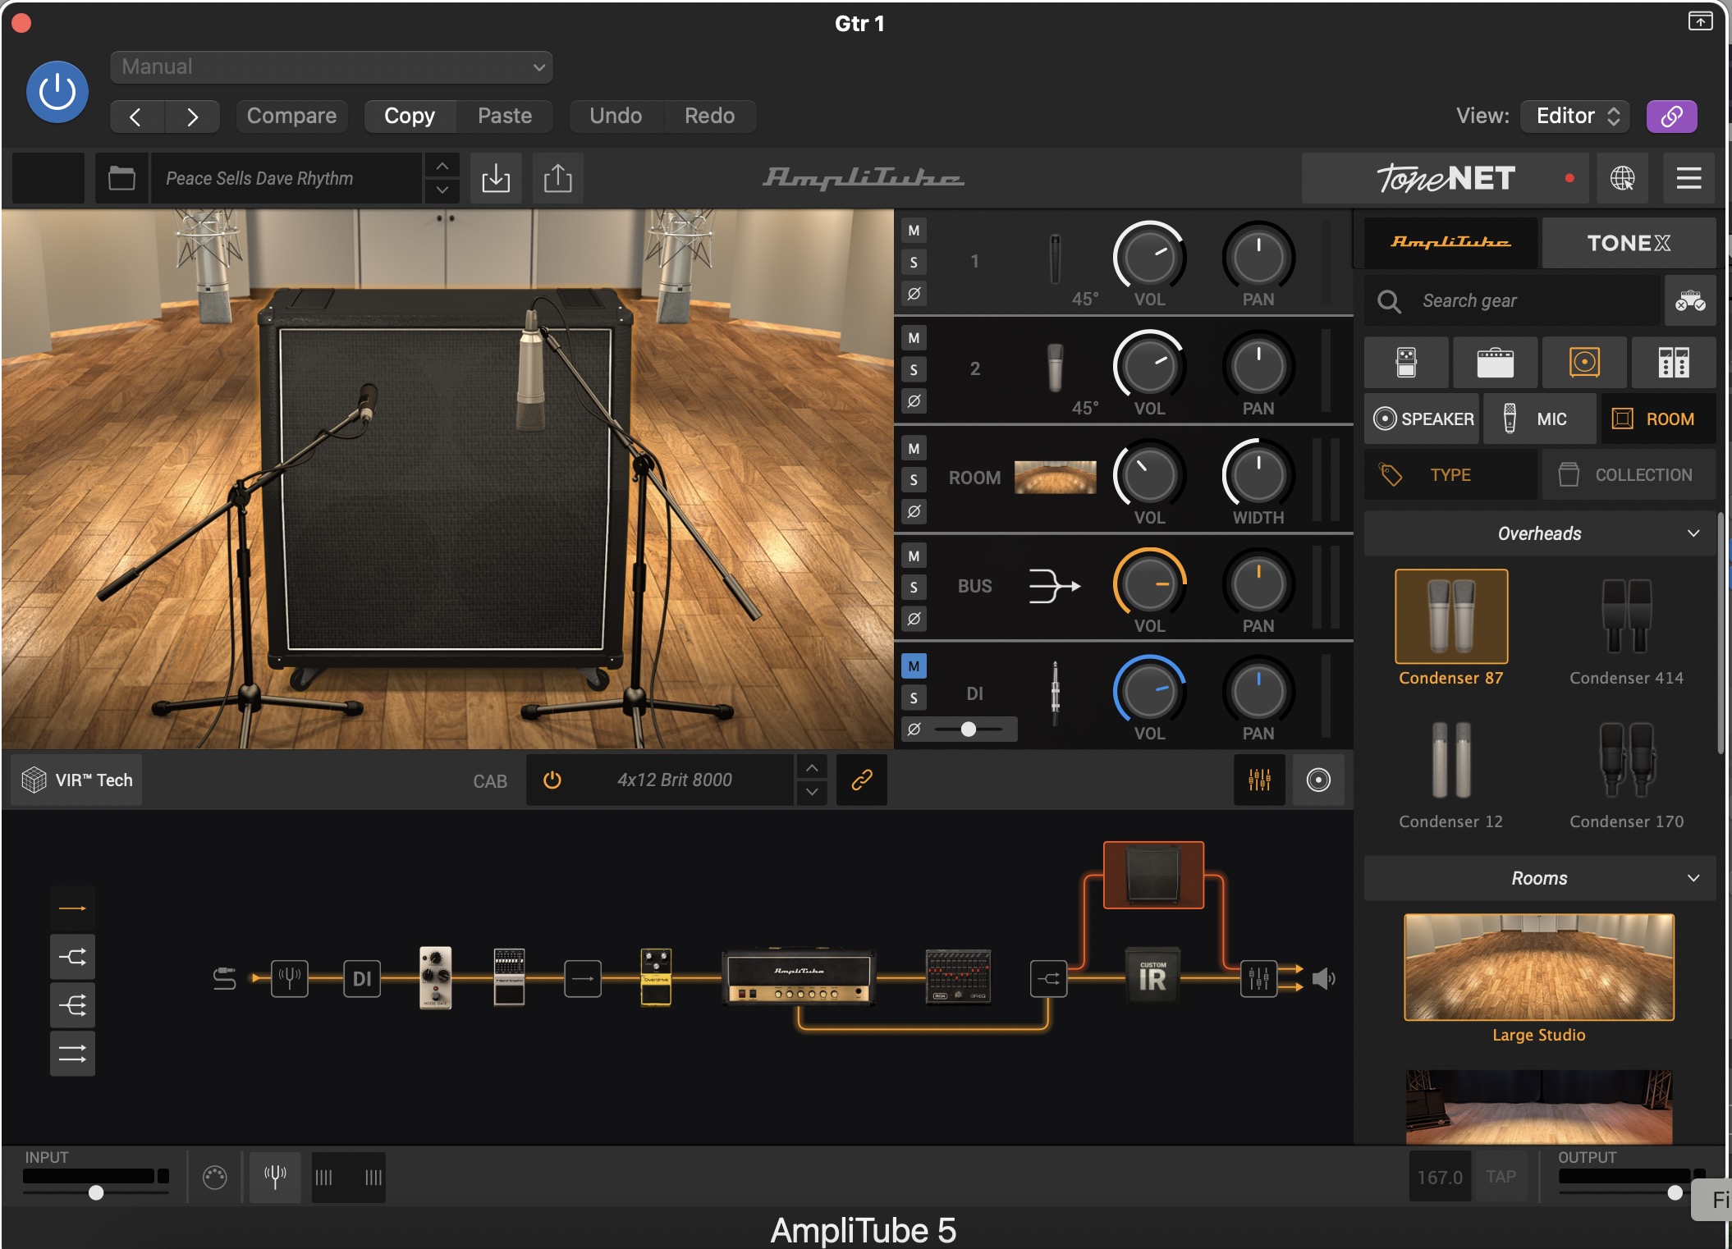Click the save preset download icon

(496, 178)
